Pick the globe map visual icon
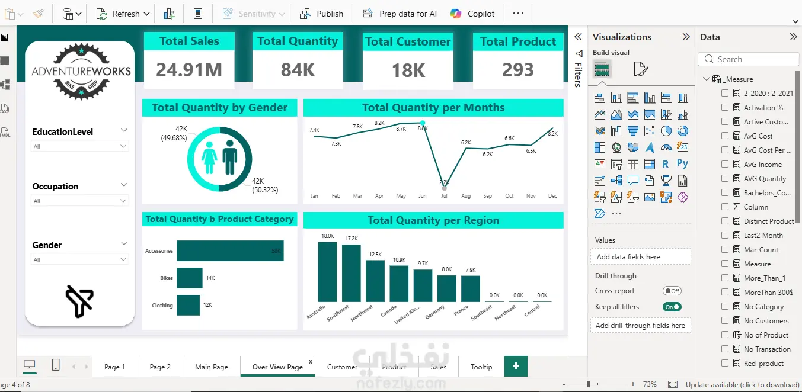 [616, 147]
